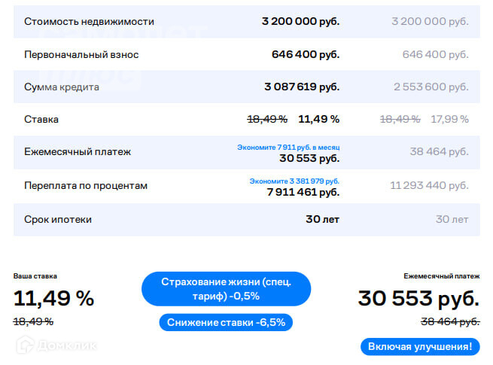The image size is (493, 365).
Task: Click the greyed 2 553 600 руб. loan amount
Action: point(431,87)
